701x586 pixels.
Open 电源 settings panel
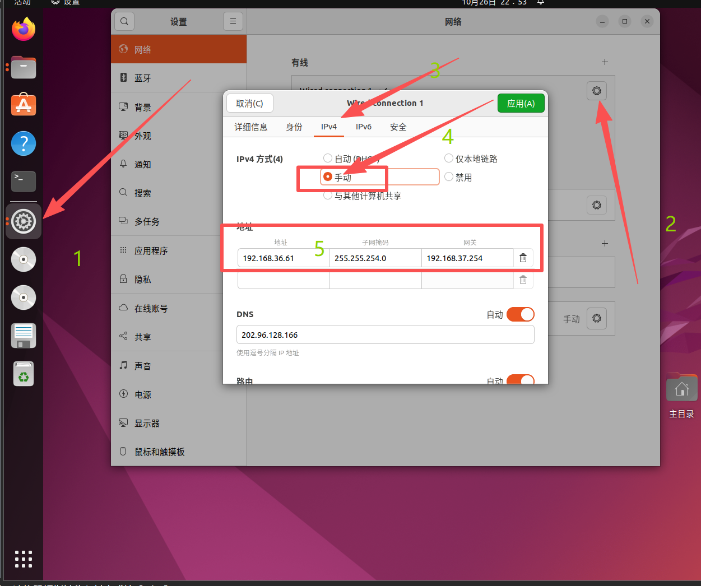tap(179, 394)
